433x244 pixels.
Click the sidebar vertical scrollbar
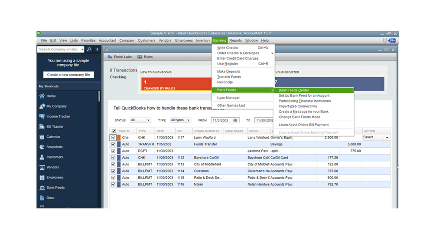(x=99, y=96)
